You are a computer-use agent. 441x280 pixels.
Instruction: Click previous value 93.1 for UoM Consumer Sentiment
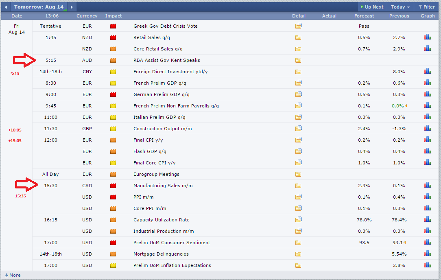(x=398, y=243)
